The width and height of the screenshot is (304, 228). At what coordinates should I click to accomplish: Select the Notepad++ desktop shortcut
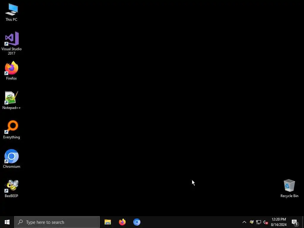pyautogui.click(x=12, y=100)
